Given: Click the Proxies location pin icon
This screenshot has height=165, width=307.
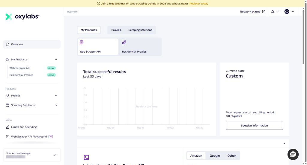Looking at the screenshot, I should coord(7,96).
